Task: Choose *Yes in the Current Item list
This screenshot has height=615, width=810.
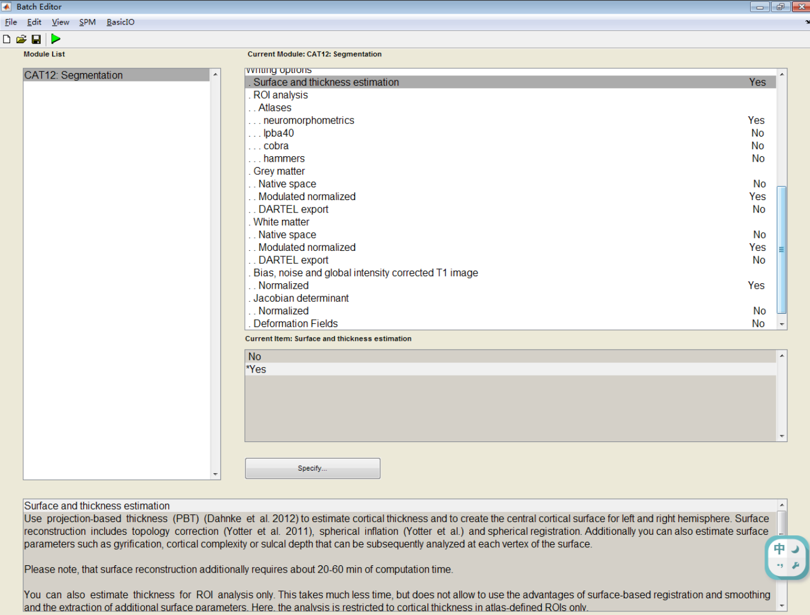Action: pyautogui.click(x=511, y=369)
